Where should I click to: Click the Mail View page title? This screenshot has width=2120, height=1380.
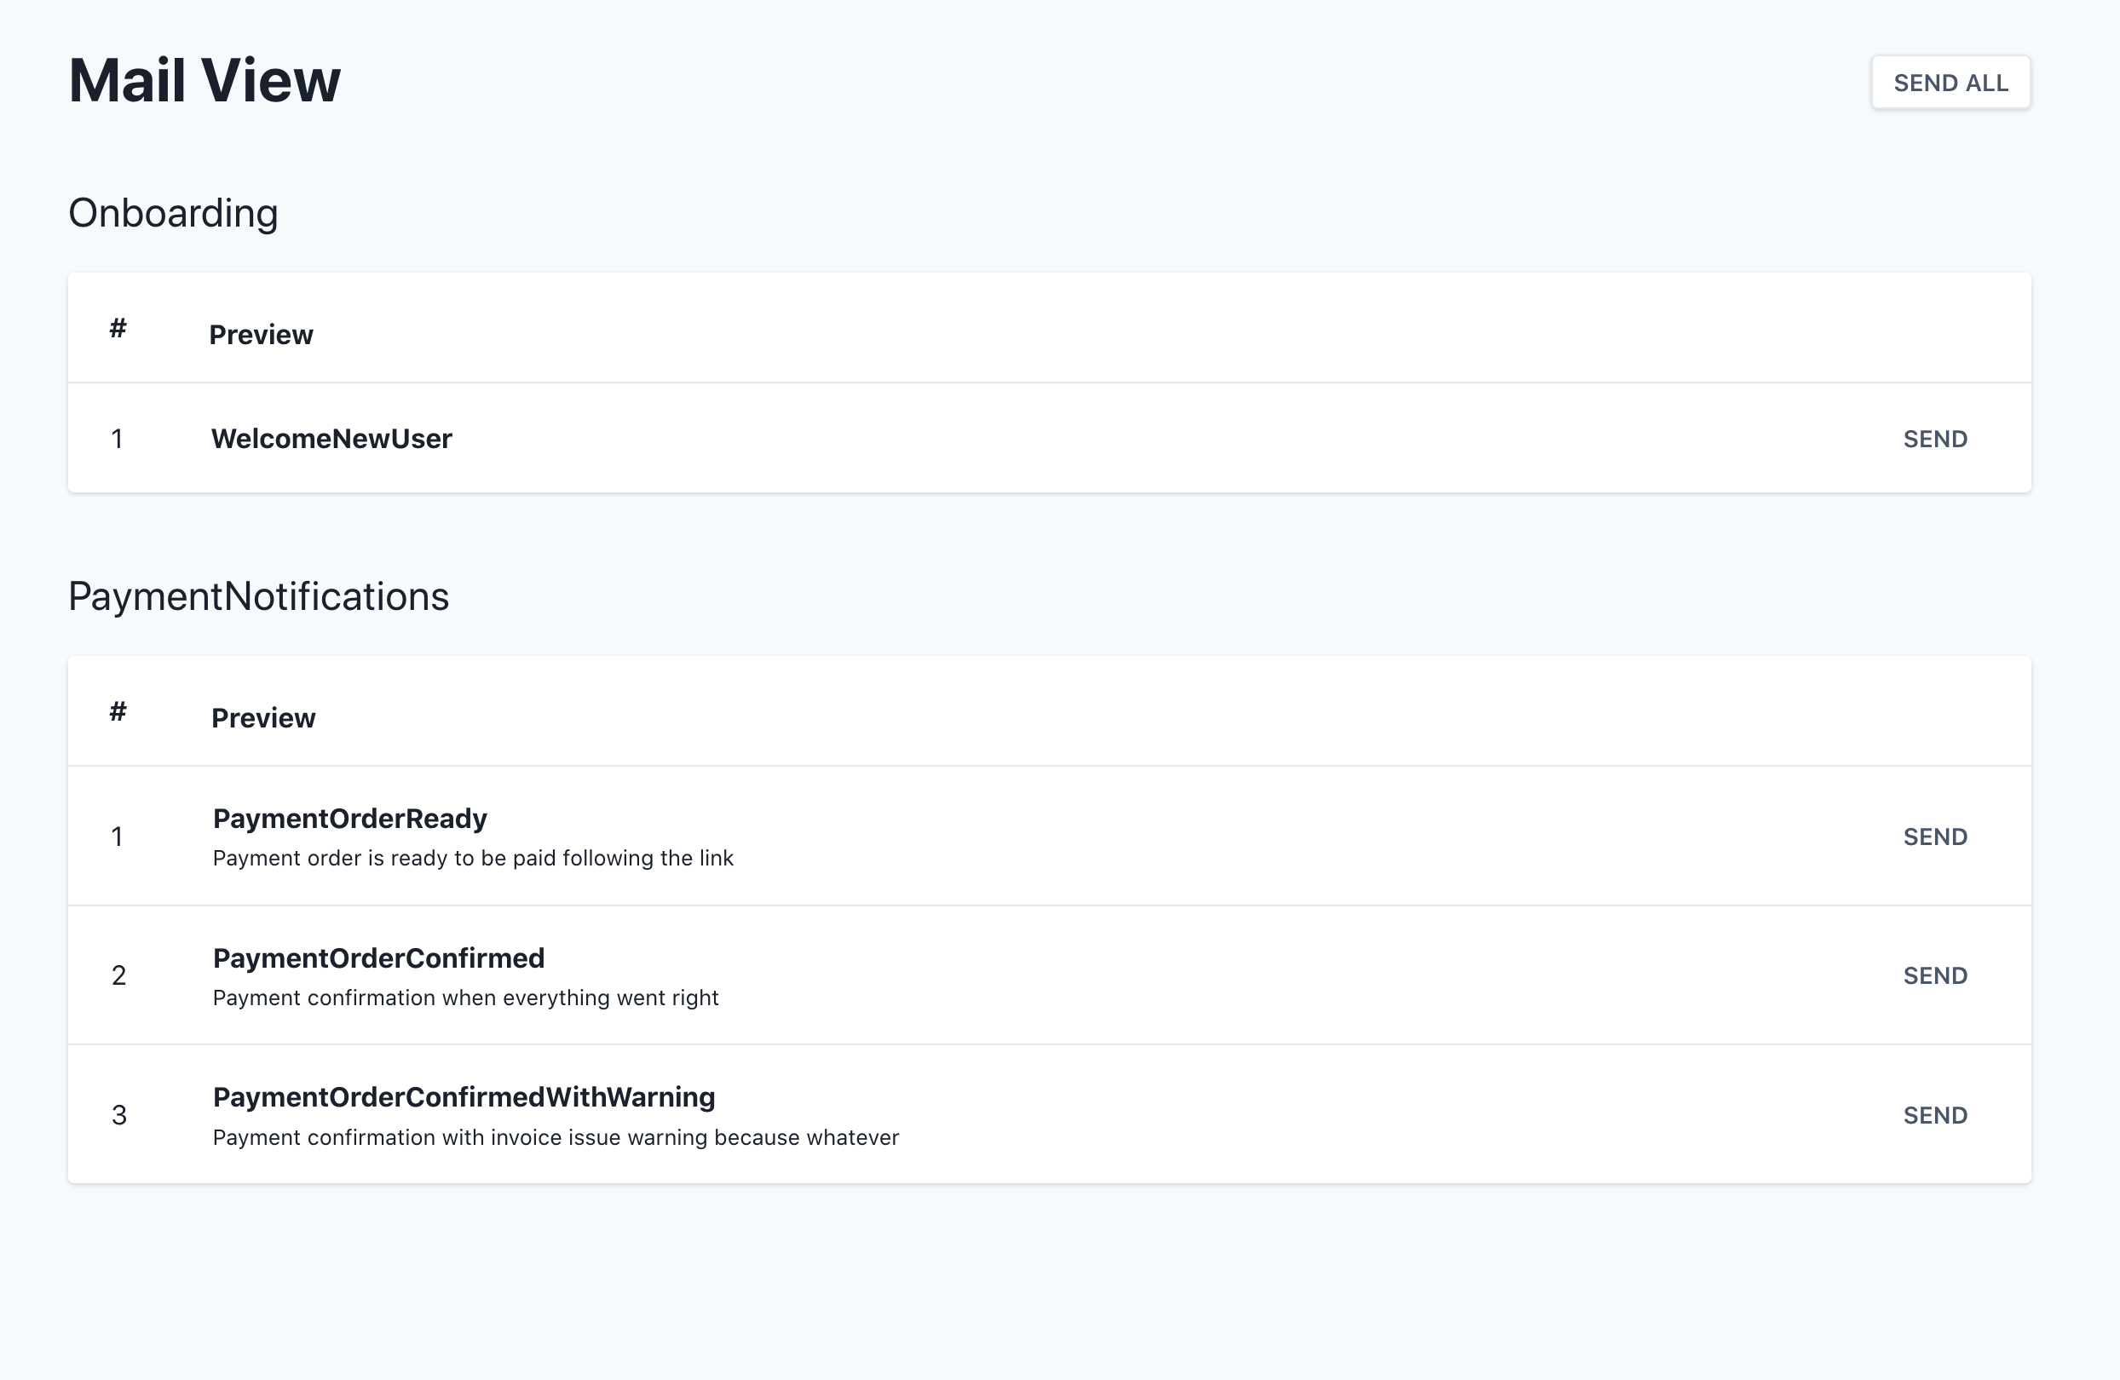[x=204, y=80]
